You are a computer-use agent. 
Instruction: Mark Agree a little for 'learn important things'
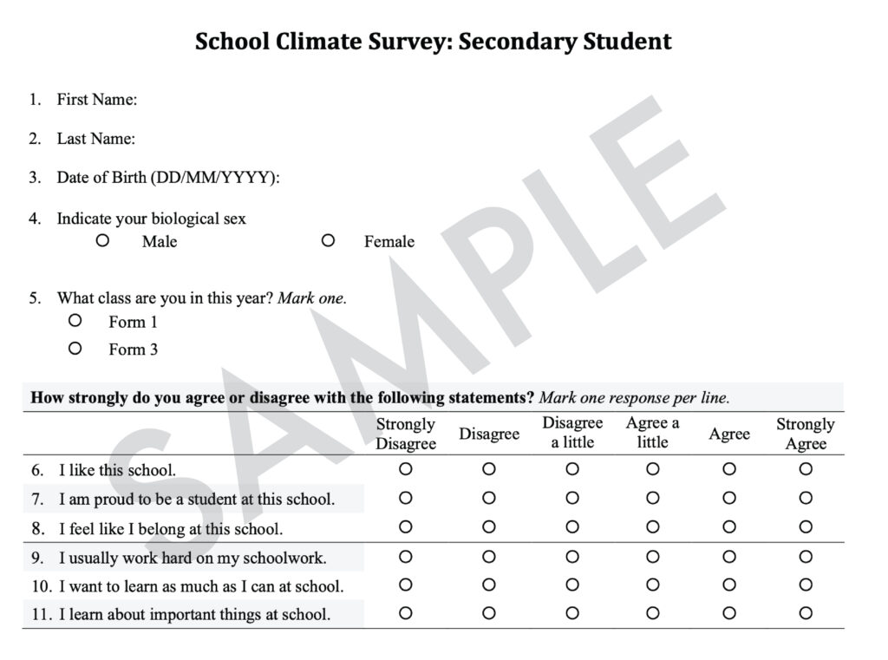pyautogui.click(x=653, y=613)
